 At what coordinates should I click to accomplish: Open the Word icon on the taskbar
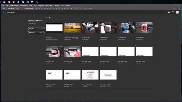[28, 2]
